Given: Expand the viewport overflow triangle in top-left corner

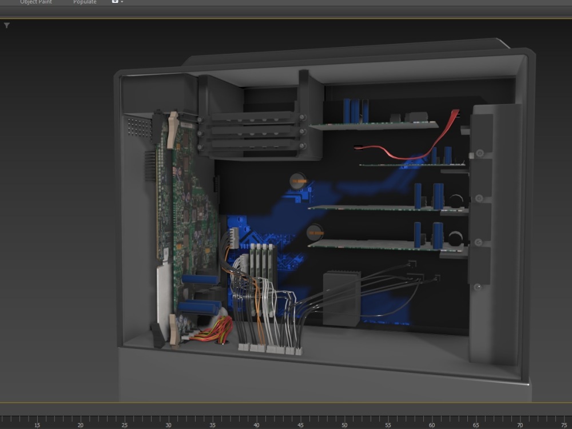Looking at the screenshot, I should (x=7, y=25).
